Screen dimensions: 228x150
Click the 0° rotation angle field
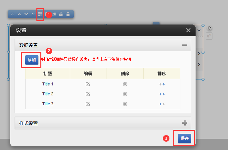(x=209, y=36)
